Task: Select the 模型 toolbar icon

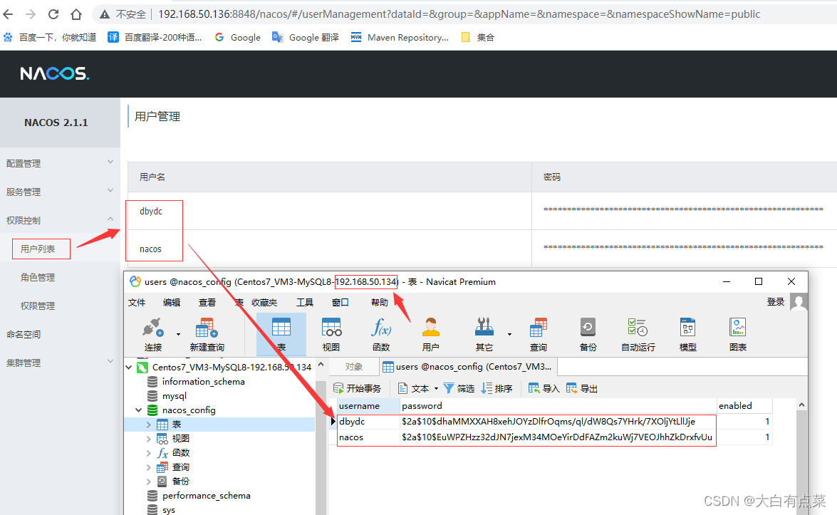Action: (687, 335)
